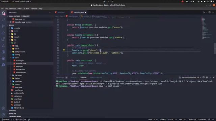This screenshot has width=216, height=121.
Task: Select the Terminal panel tab
Action: (x=83, y=78)
